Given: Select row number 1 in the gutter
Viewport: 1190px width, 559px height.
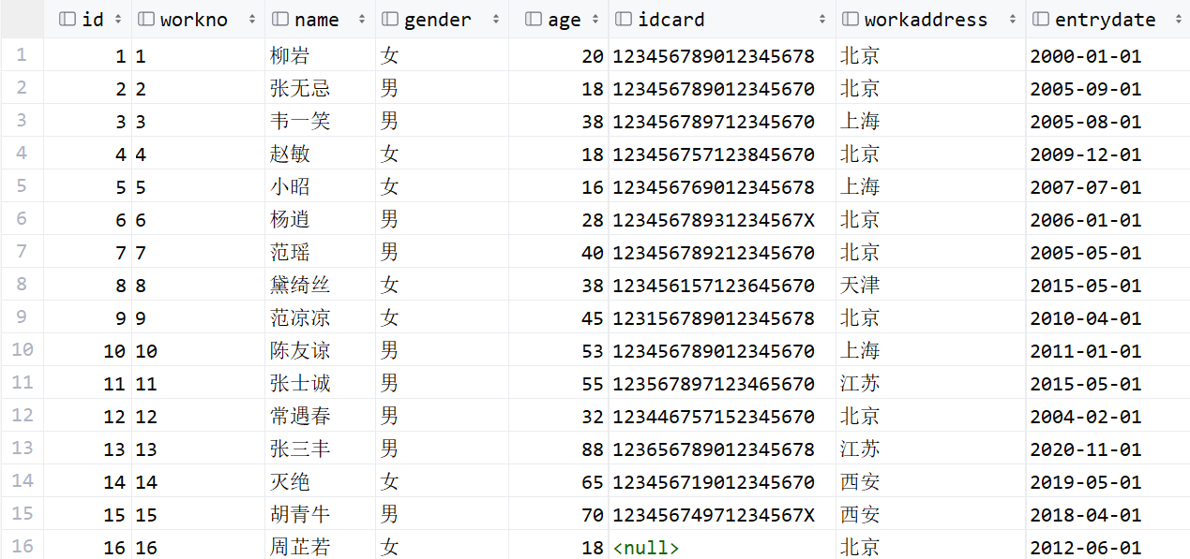Looking at the screenshot, I should click(x=22, y=55).
